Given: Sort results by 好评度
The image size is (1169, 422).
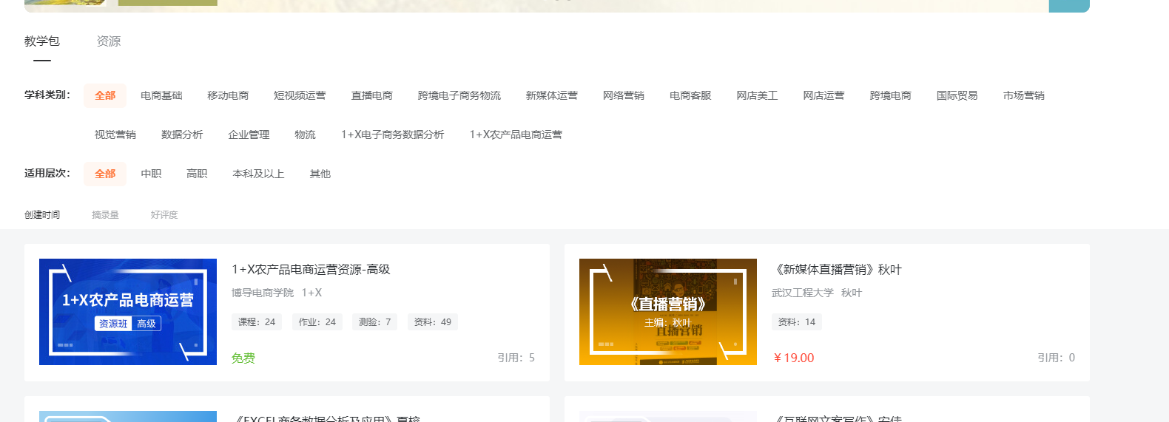Looking at the screenshot, I should click(164, 215).
